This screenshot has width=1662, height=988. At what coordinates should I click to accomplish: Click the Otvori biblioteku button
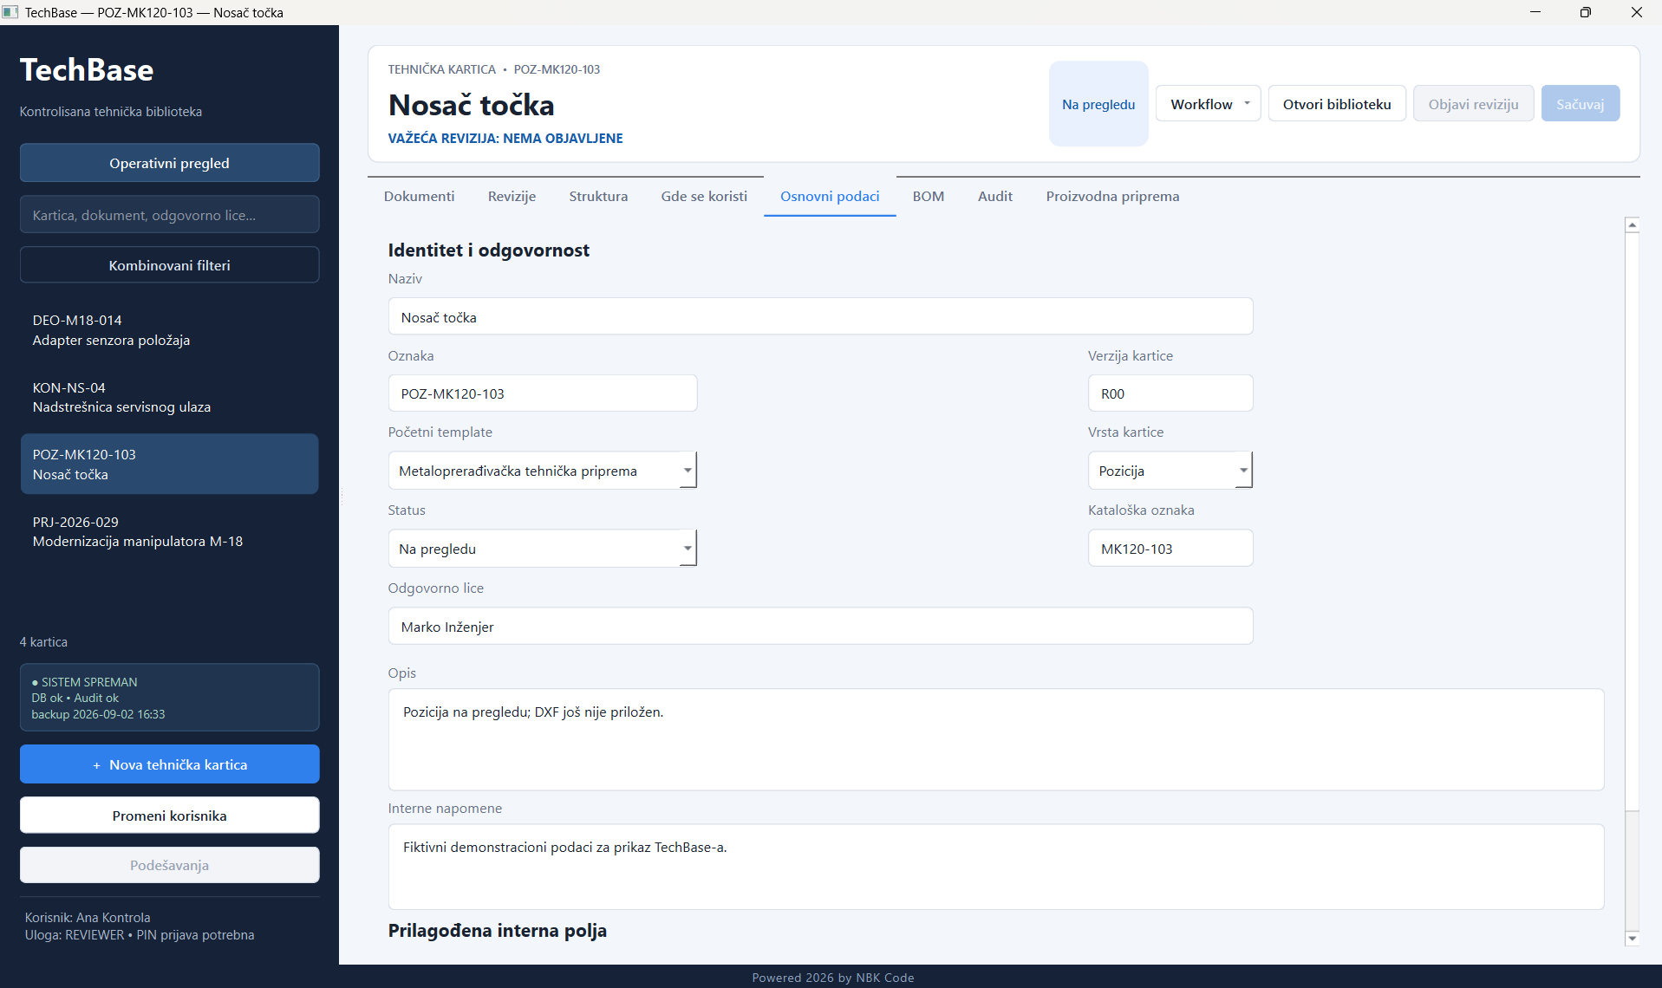pos(1337,104)
